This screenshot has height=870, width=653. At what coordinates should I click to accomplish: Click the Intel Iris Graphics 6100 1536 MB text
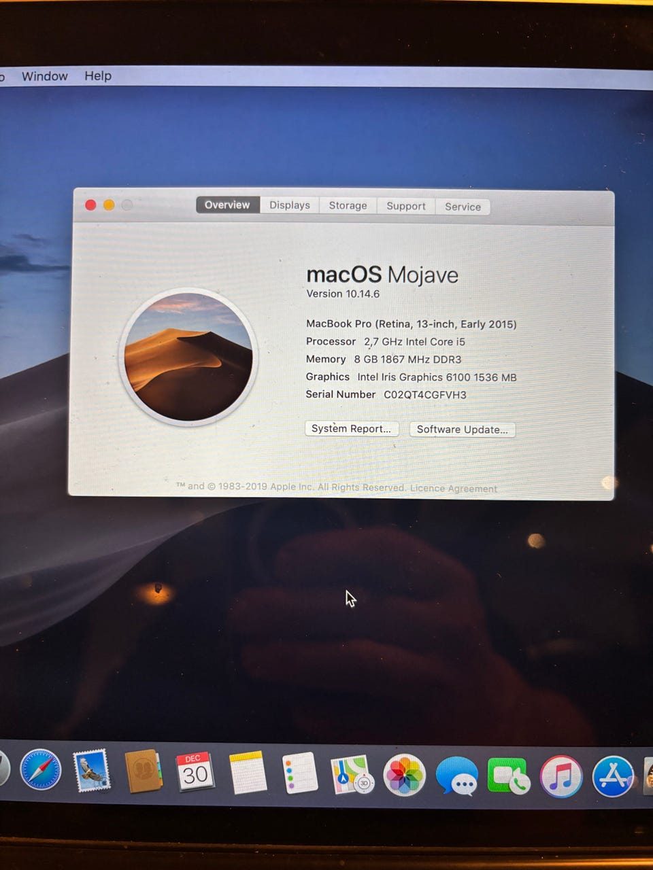[x=437, y=377]
